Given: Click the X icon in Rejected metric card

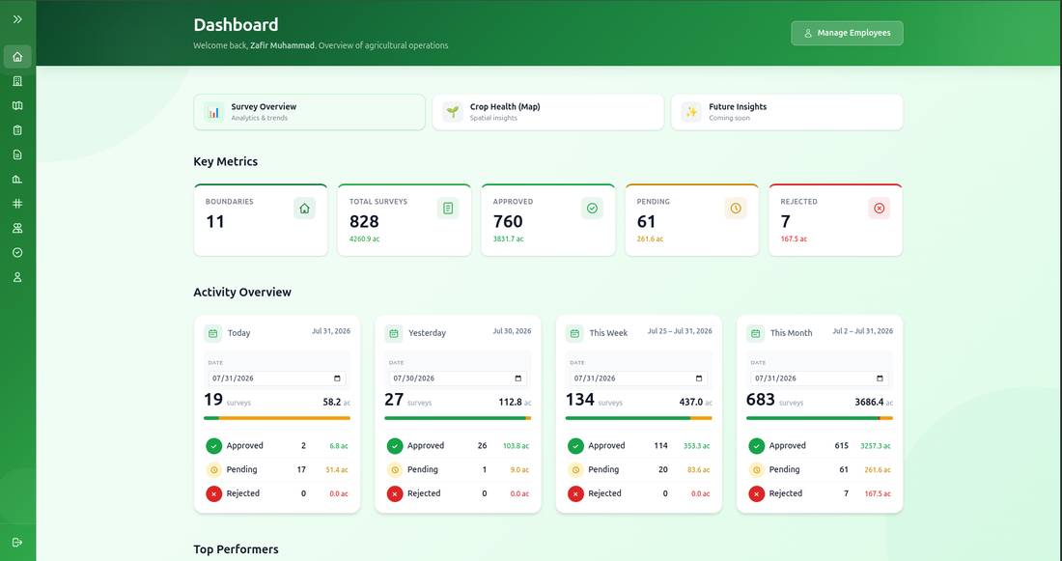Looking at the screenshot, I should [x=880, y=209].
